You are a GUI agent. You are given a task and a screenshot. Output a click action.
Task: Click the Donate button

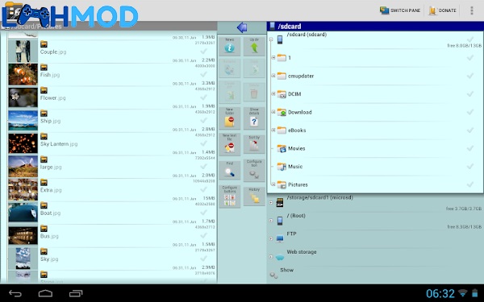coord(442,10)
